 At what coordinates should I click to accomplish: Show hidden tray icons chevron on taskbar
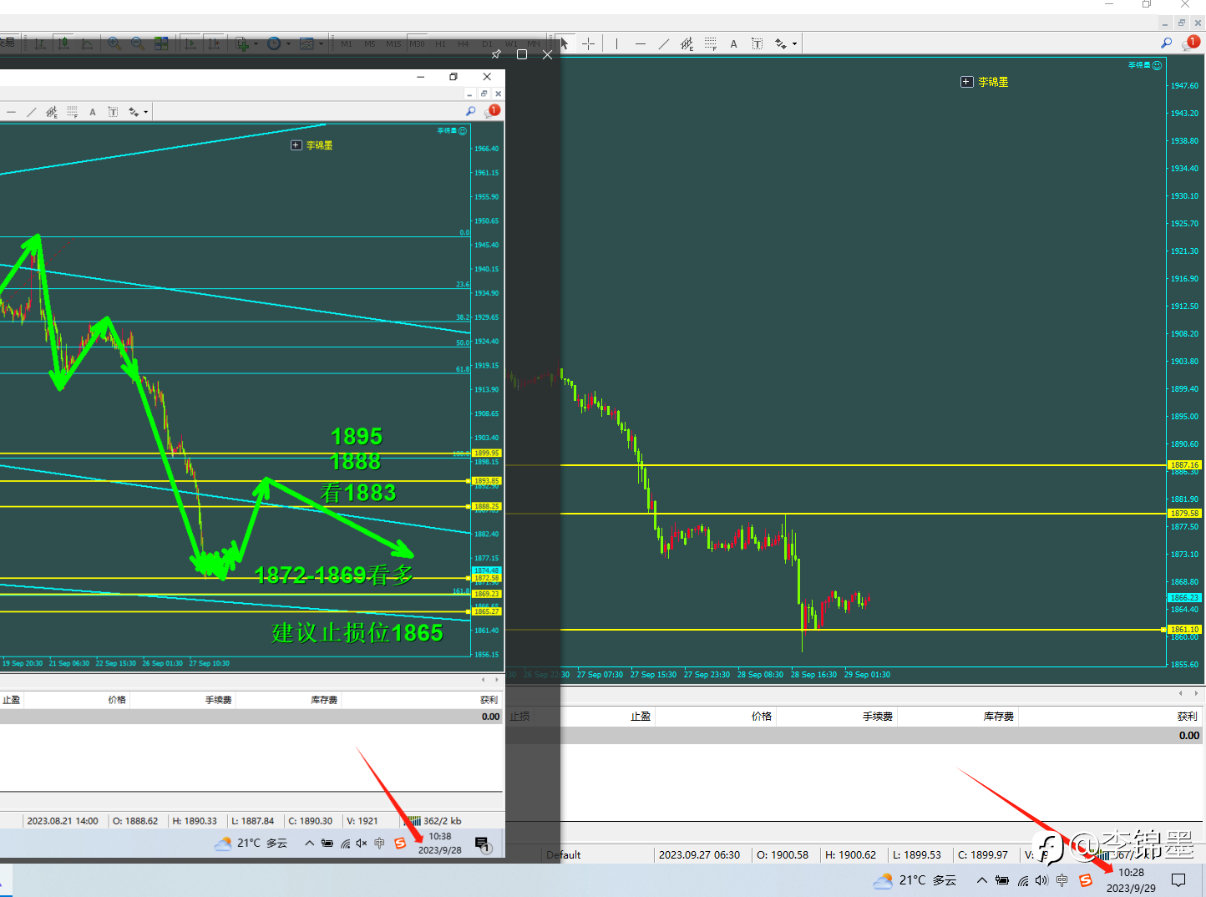982,880
